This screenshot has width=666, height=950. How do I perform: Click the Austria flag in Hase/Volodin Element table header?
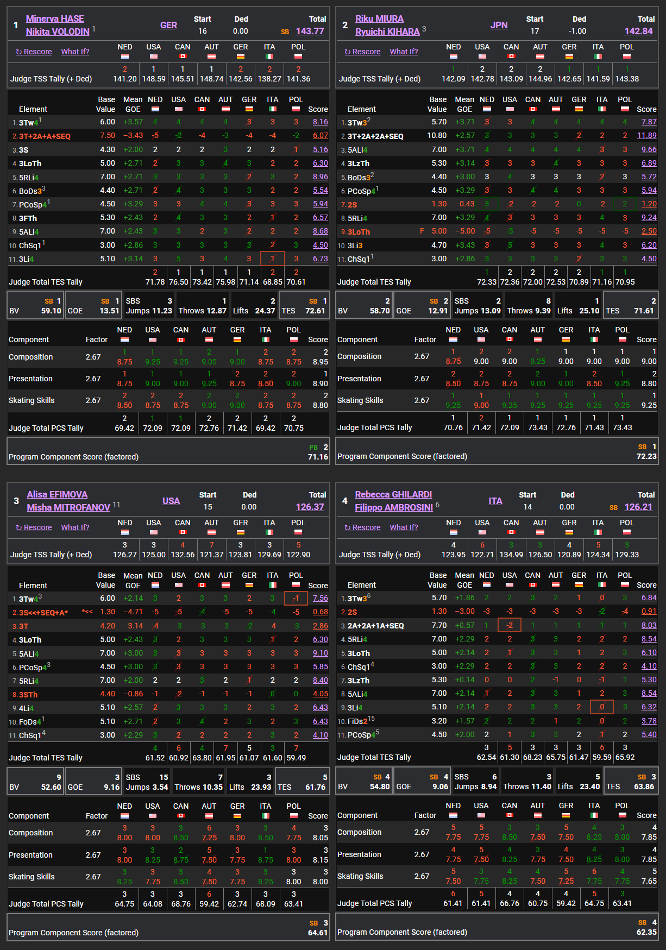click(225, 109)
